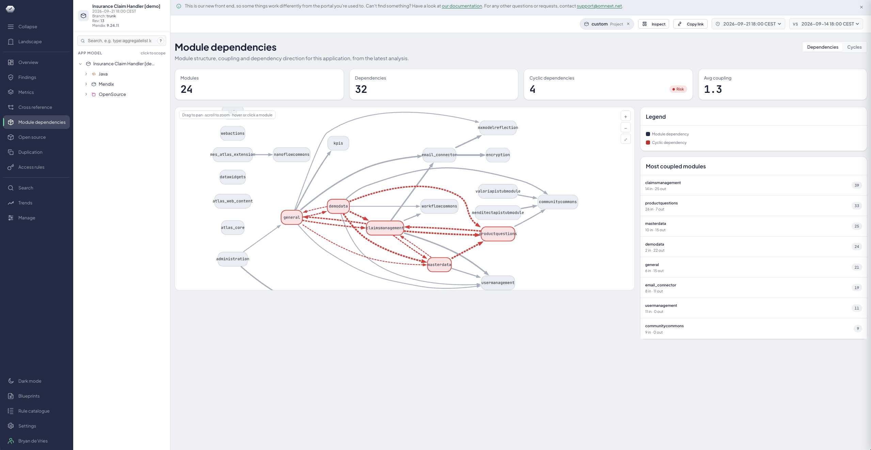Screen dimensions: 871x450
Task: Open the vs 2026-09-14 comparison dropdown
Action: (826, 24)
